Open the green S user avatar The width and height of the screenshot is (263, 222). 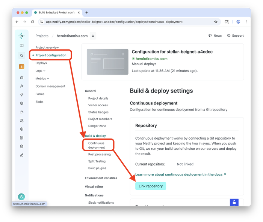pos(21,197)
